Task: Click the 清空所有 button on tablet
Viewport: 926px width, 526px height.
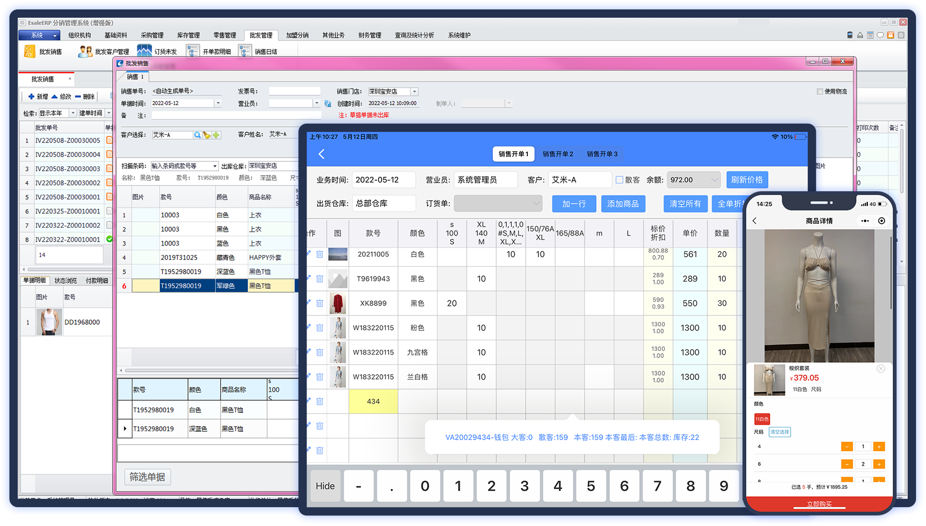Action: click(685, 204)
